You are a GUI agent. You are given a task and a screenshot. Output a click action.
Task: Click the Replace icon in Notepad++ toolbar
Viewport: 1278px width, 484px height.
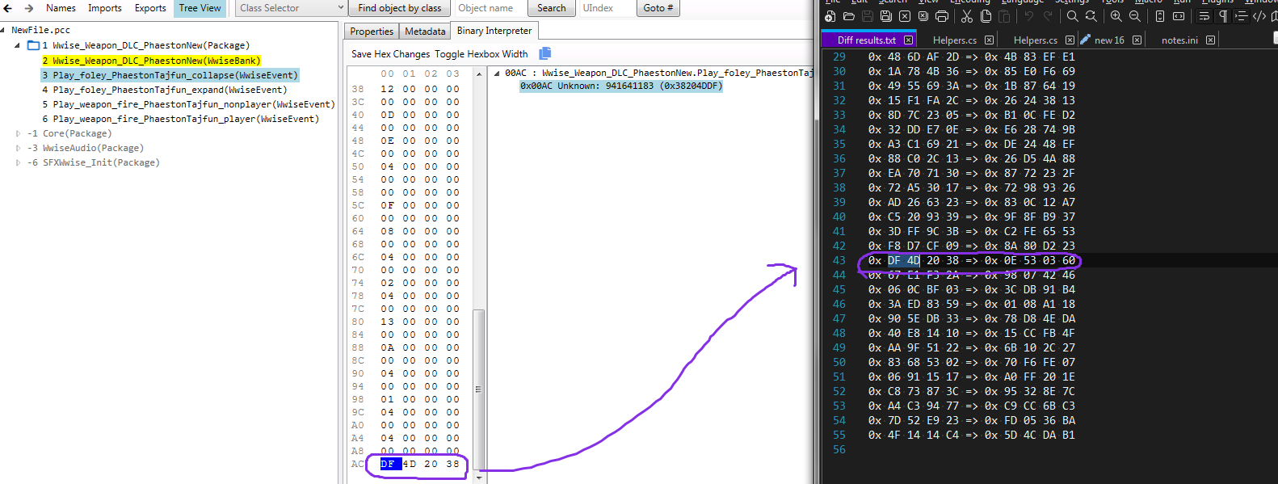tap(1091, 16)
